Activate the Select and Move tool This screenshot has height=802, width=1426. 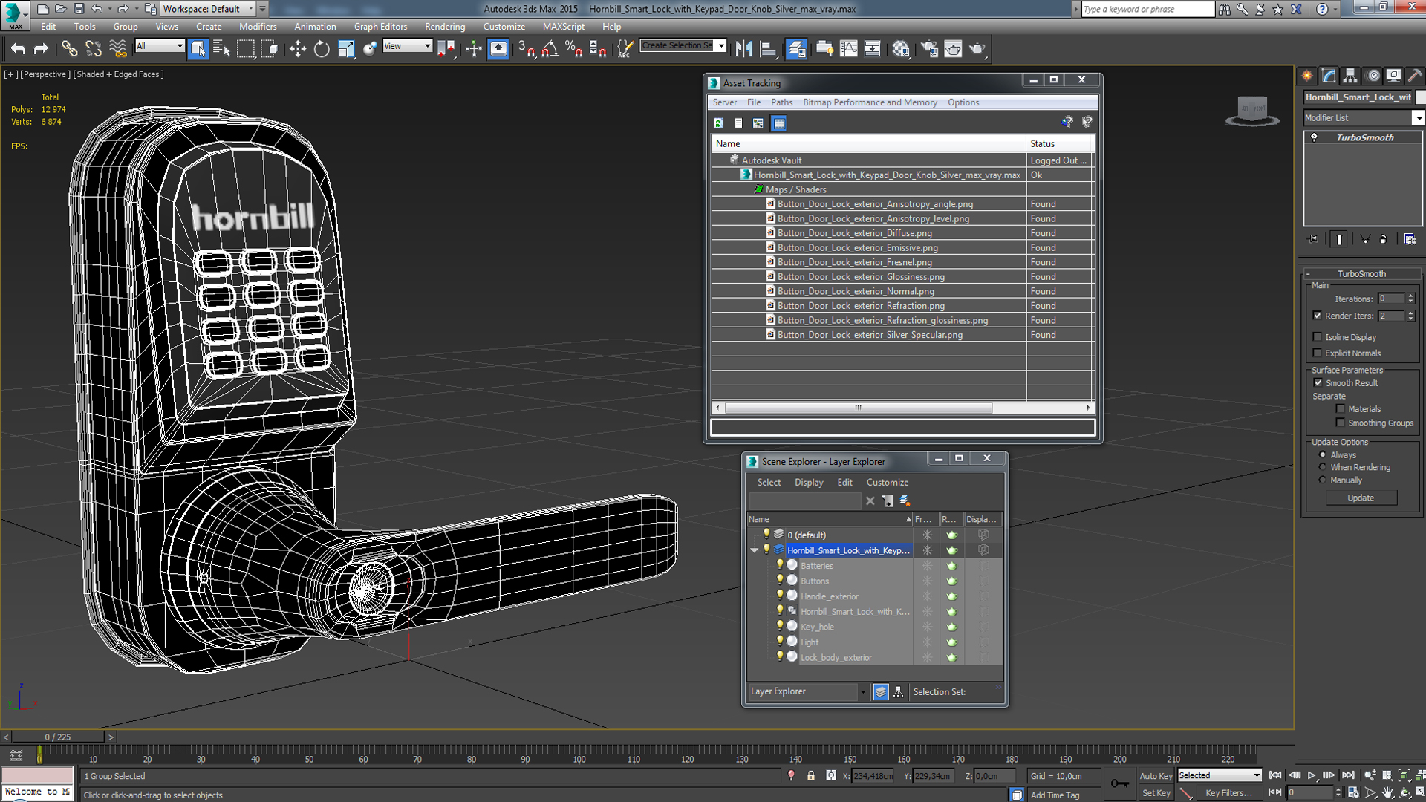298,49
